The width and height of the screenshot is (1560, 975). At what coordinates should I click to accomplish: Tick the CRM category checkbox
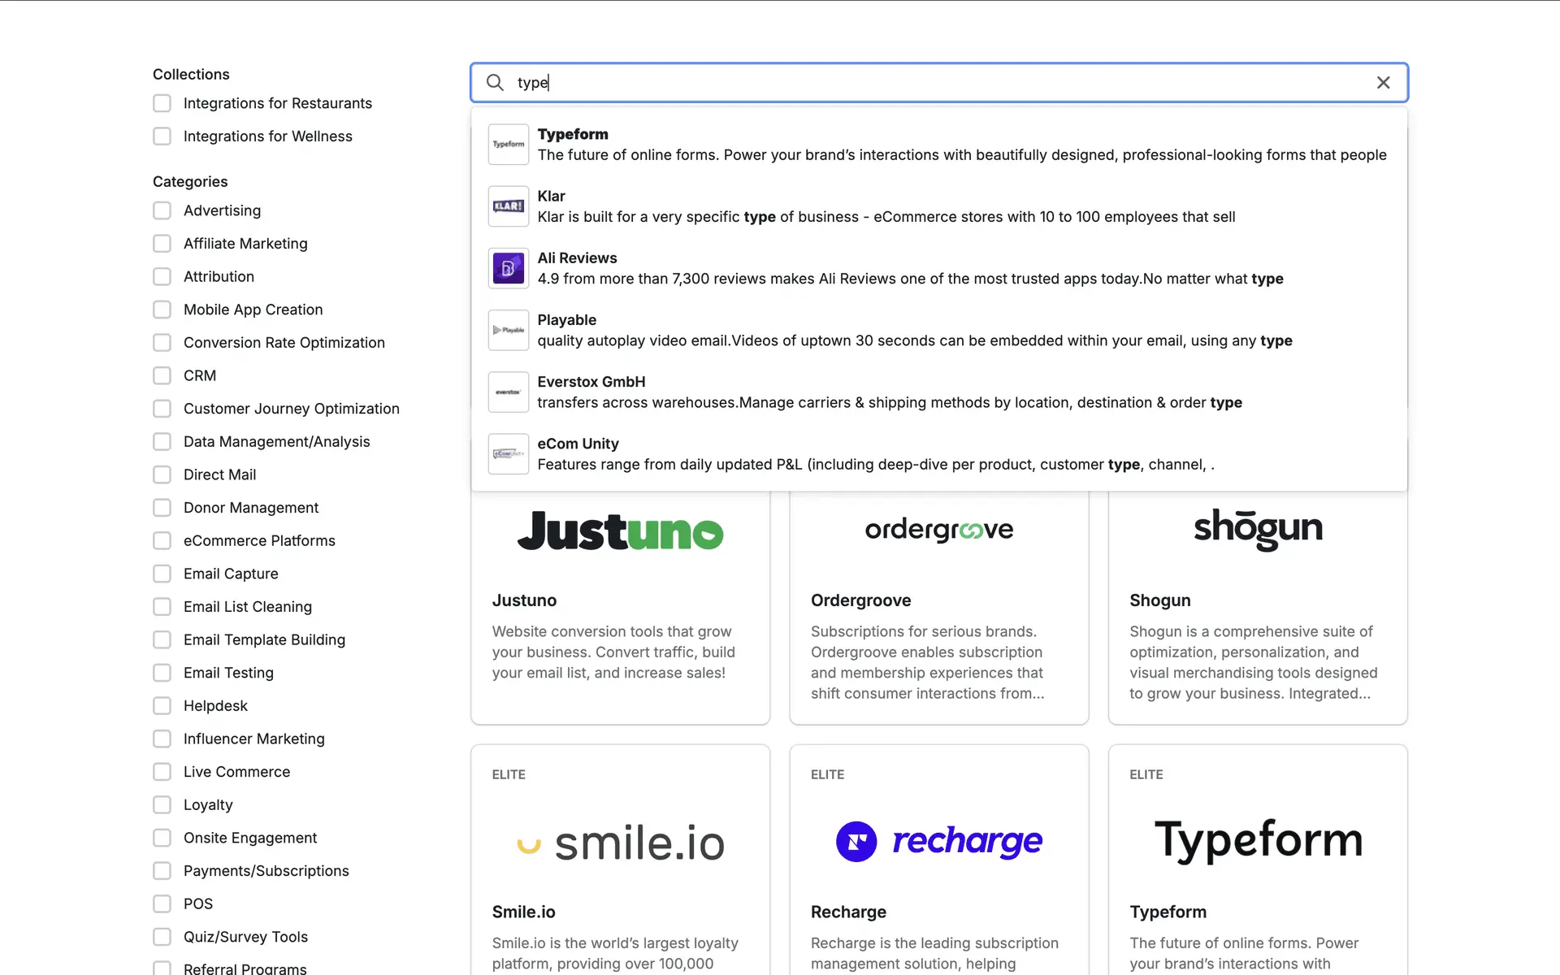[162, 375]
